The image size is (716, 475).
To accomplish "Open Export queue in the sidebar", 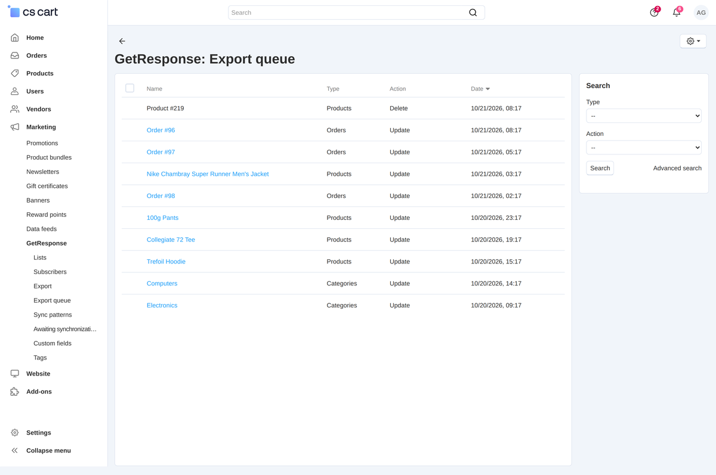I will 52,300.
